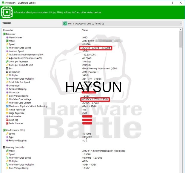
Task: Click the Parameter column header
Action: pyautogui.click(x=8, y=30)
